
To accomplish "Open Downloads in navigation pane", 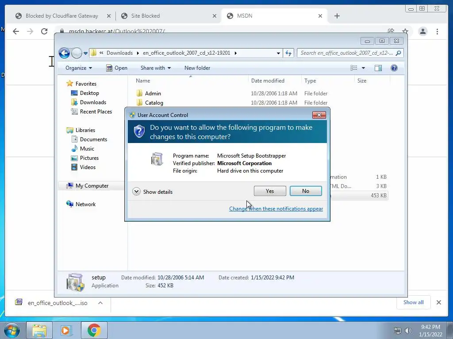I will pos(93,102).
